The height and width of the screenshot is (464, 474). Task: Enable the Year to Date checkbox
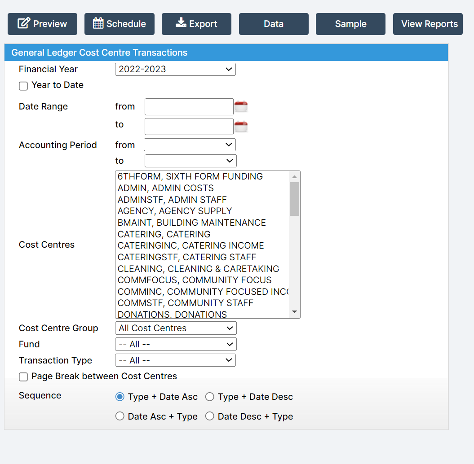point(23,86)
